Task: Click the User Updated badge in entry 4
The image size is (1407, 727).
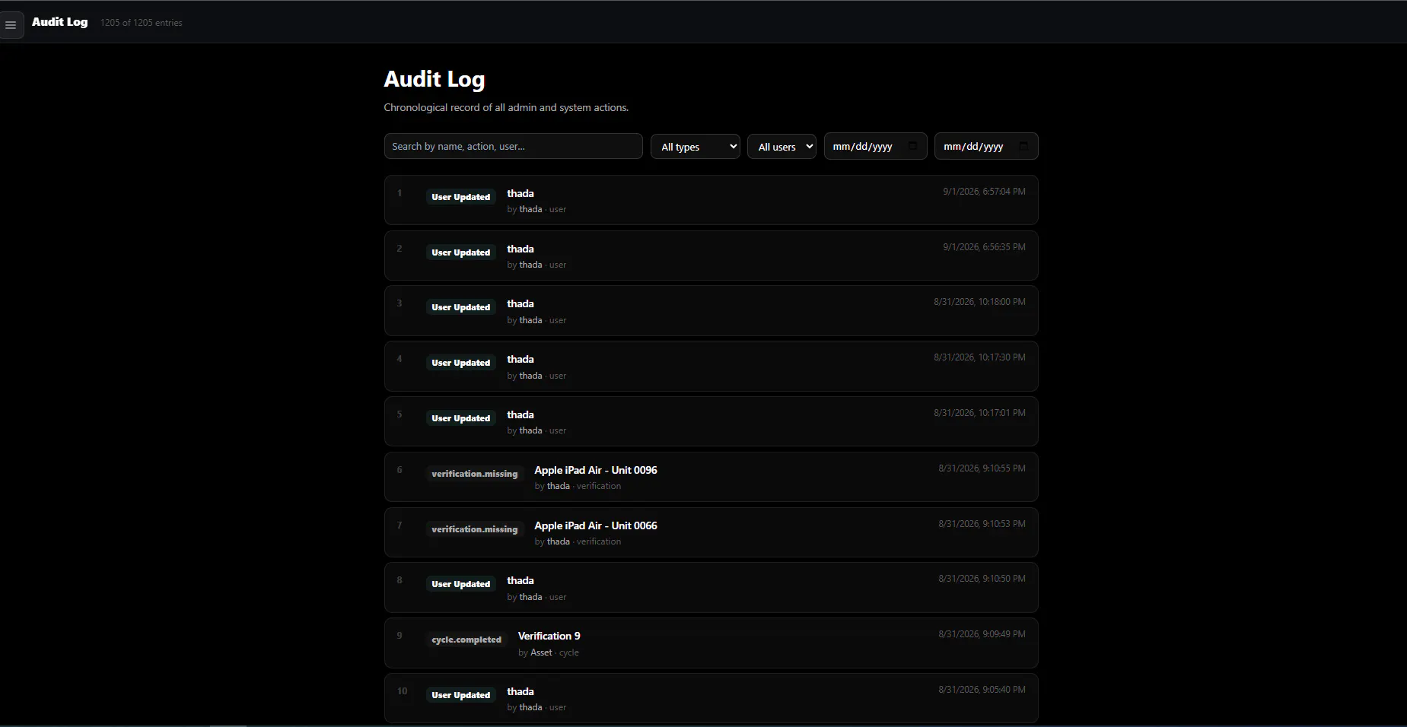Action: point(460,363)
